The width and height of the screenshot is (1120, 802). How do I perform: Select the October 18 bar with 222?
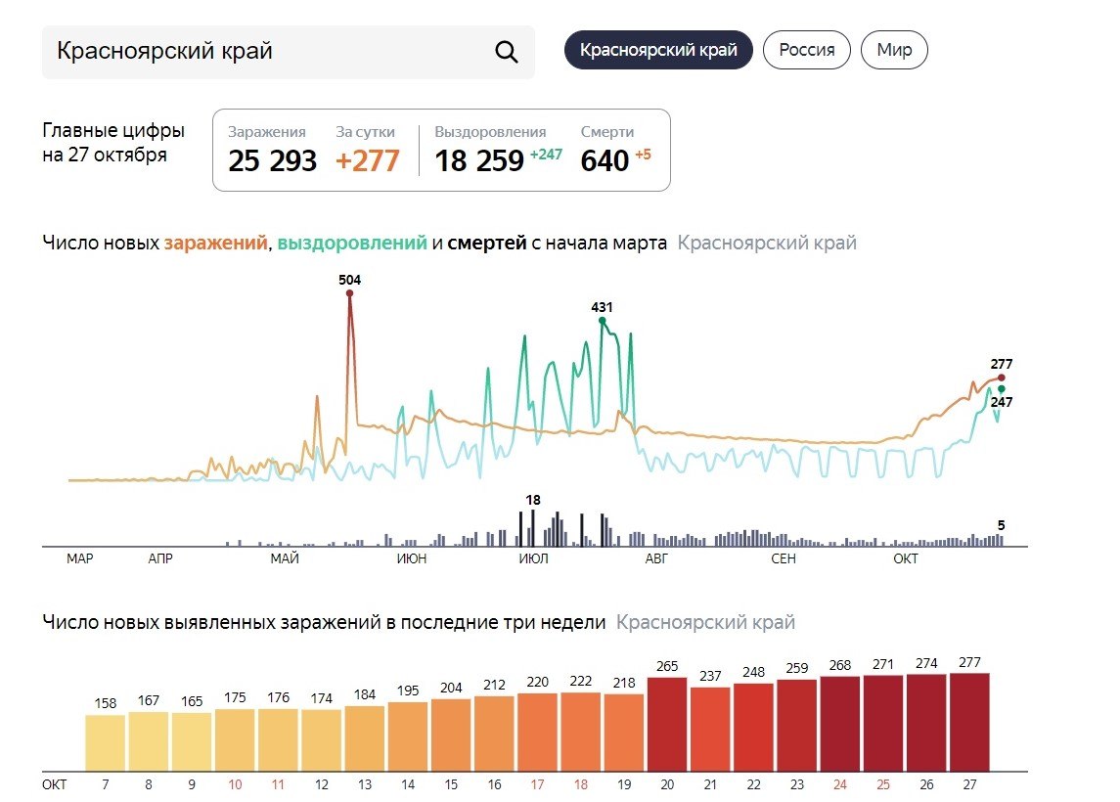tap(581, 732)
